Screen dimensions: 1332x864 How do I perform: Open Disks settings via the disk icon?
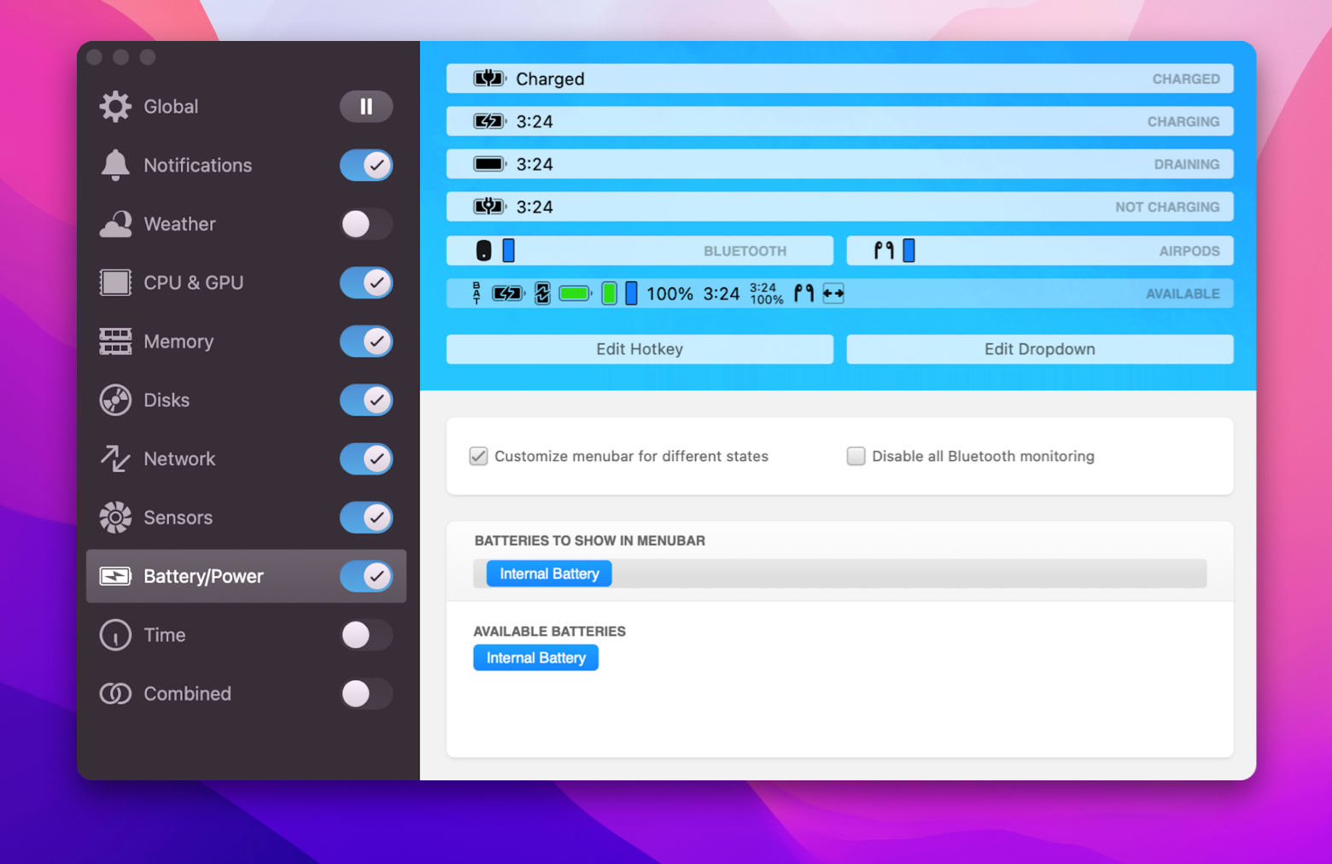pyautogui.click(x=115, y=400)
